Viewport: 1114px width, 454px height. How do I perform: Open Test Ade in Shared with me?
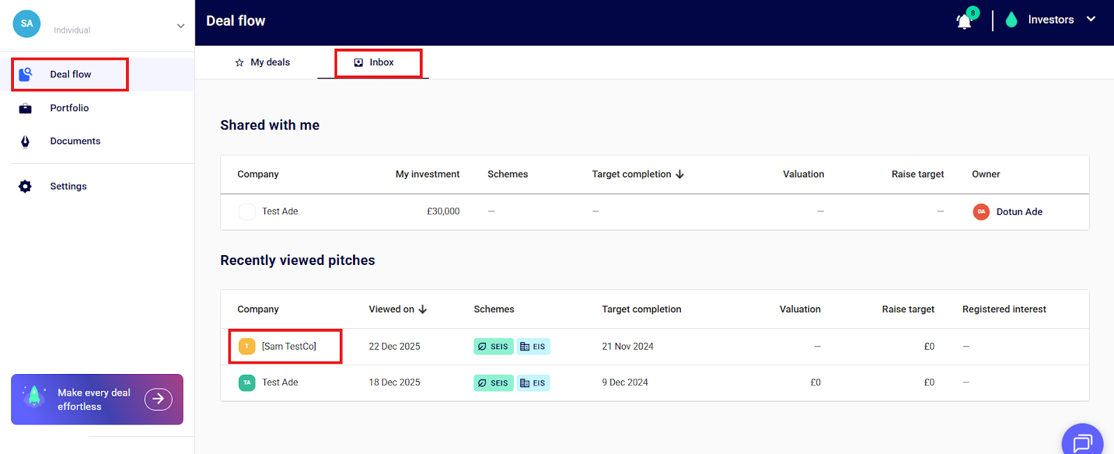[279, 211]
